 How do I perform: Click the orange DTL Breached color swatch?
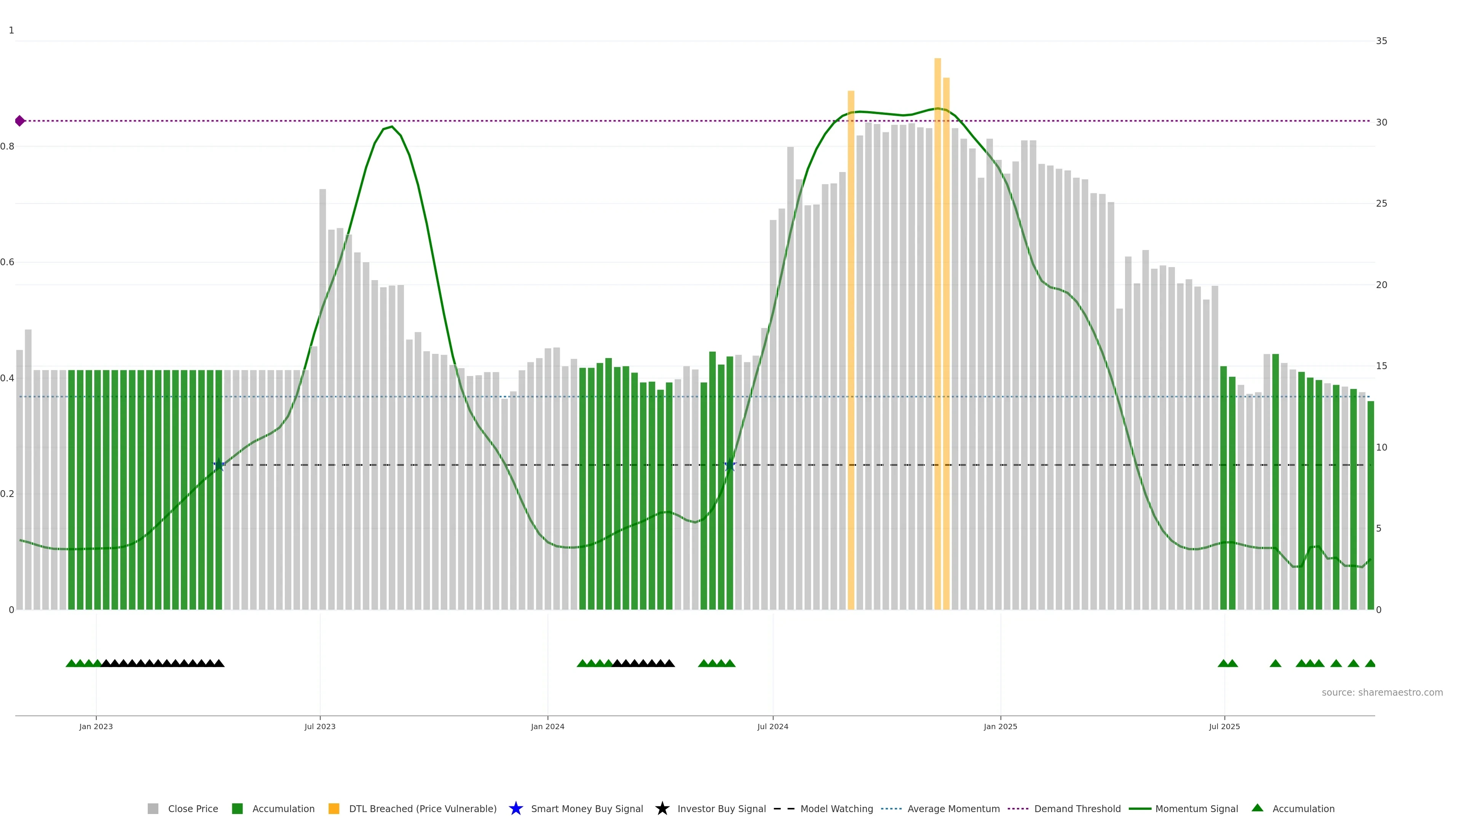(334, 808)
